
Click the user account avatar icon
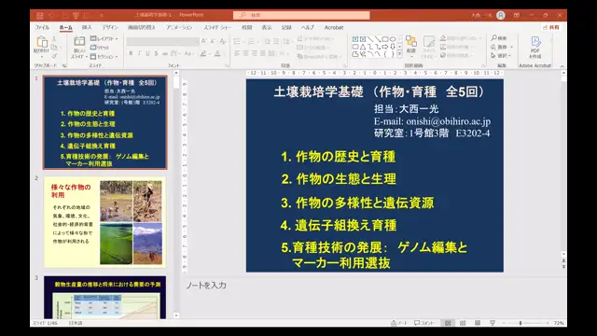point(501,15)
